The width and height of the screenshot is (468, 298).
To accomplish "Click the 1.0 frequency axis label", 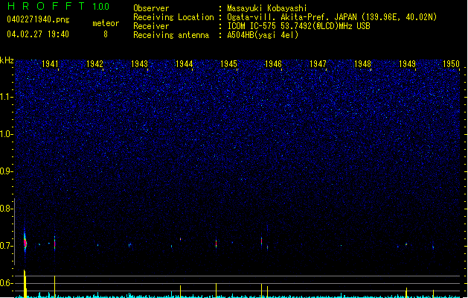I will 6,134.
